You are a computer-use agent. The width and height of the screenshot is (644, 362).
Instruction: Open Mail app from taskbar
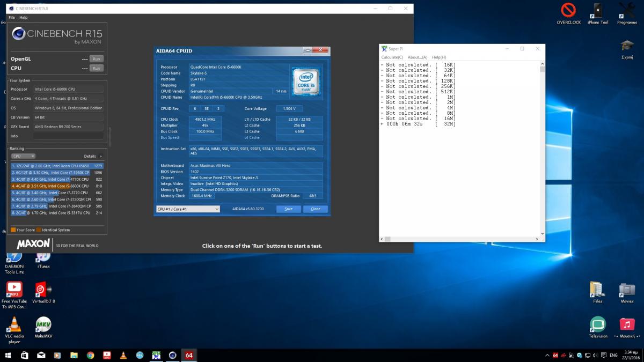[x=41, y=355]
